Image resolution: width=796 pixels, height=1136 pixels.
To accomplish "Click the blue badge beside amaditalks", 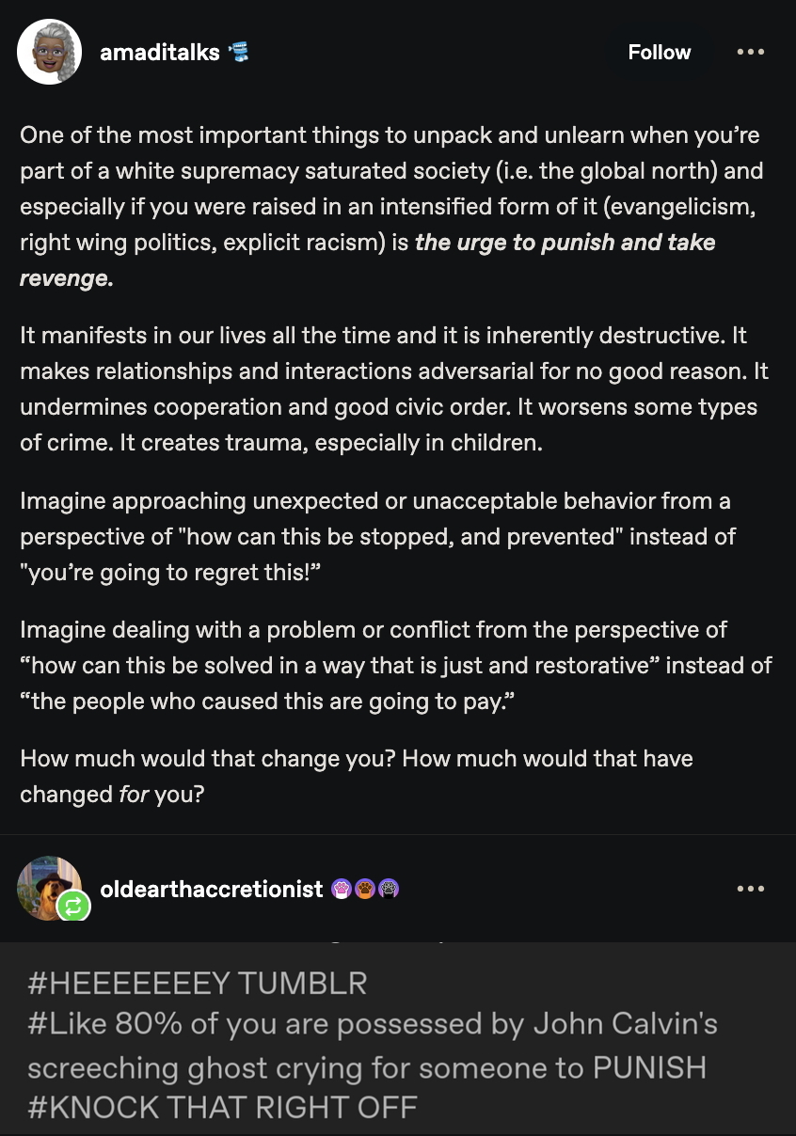I will 239,53.
